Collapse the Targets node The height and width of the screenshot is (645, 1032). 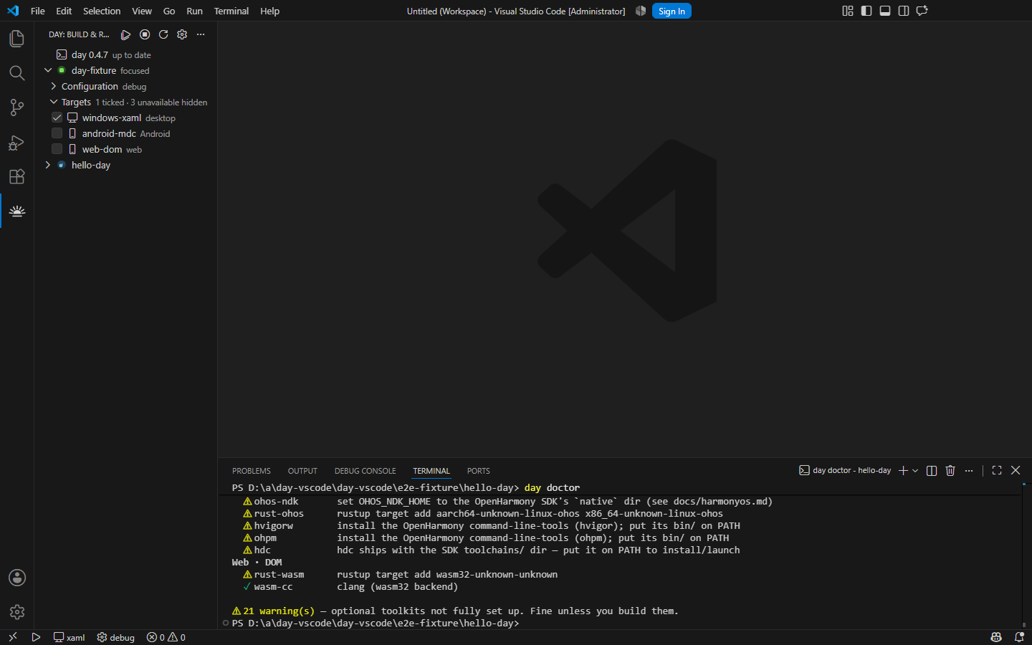[x=53, y=102]
